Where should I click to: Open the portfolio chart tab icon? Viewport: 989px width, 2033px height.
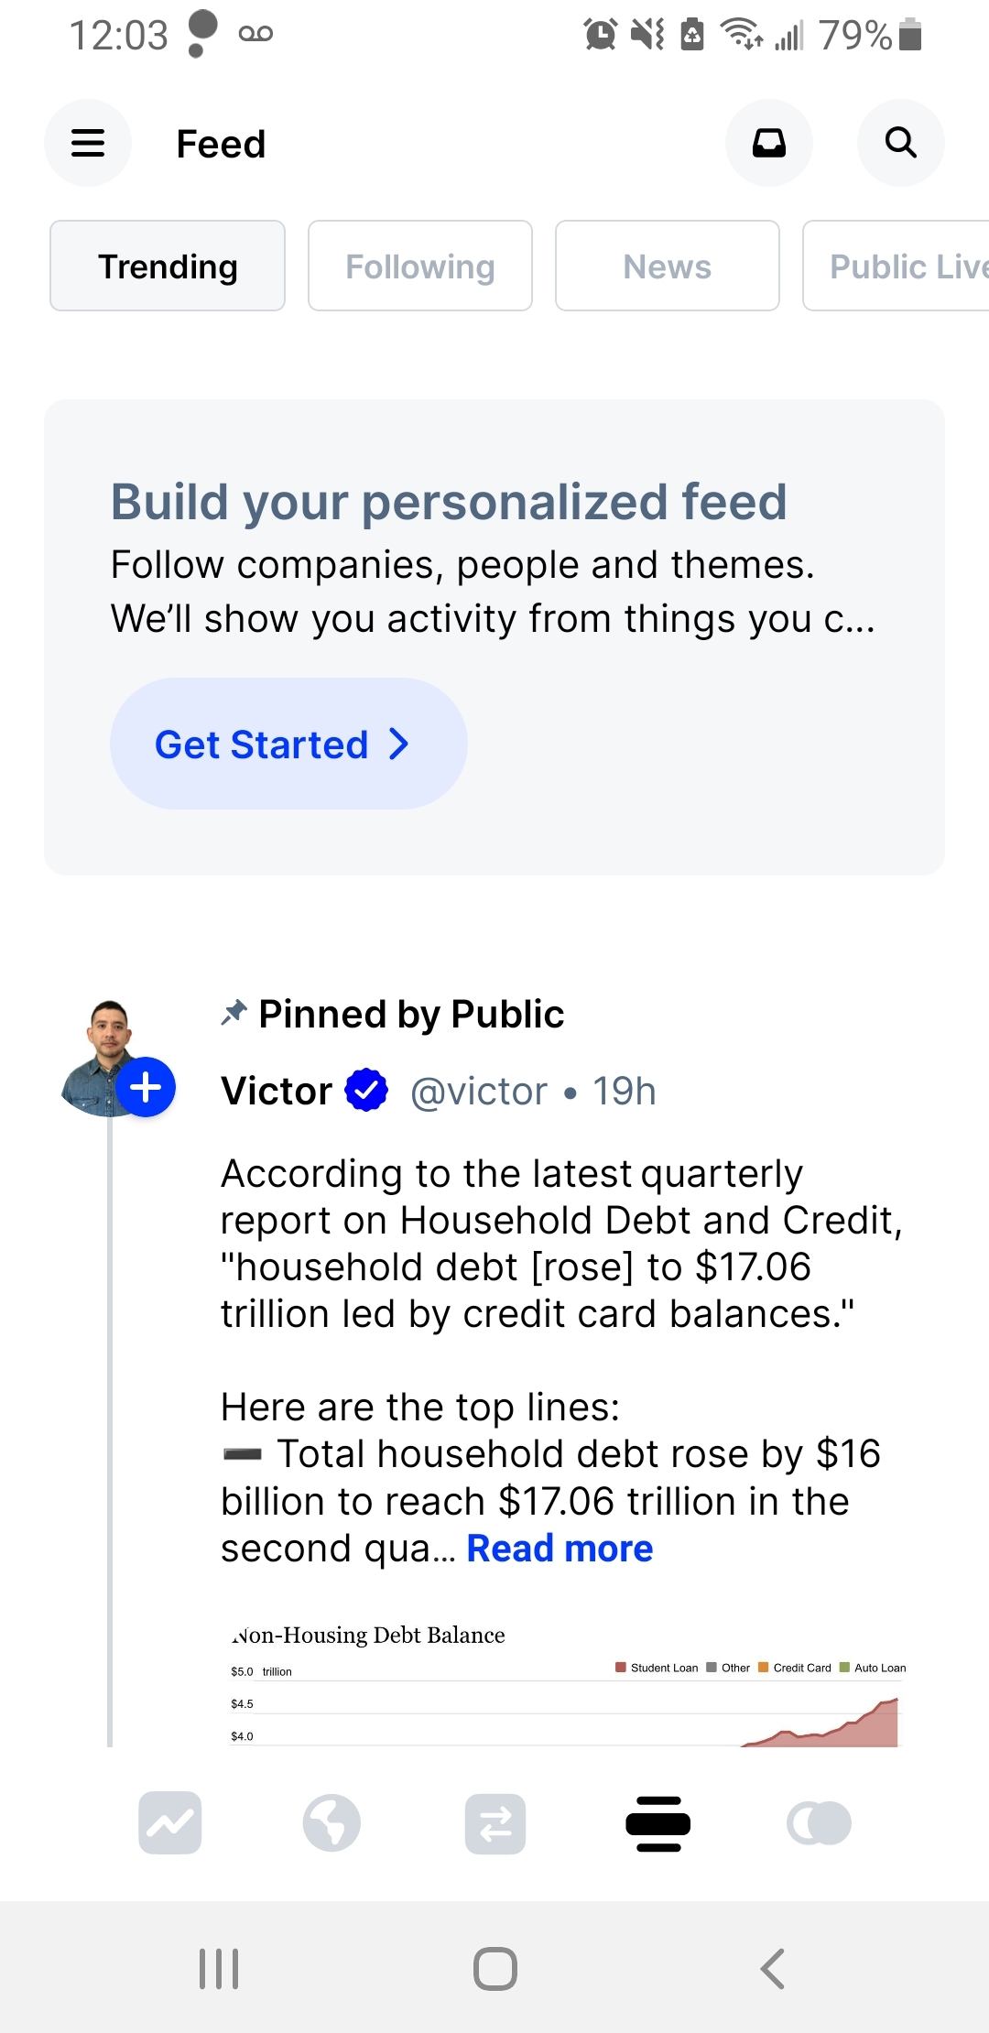170,1822
